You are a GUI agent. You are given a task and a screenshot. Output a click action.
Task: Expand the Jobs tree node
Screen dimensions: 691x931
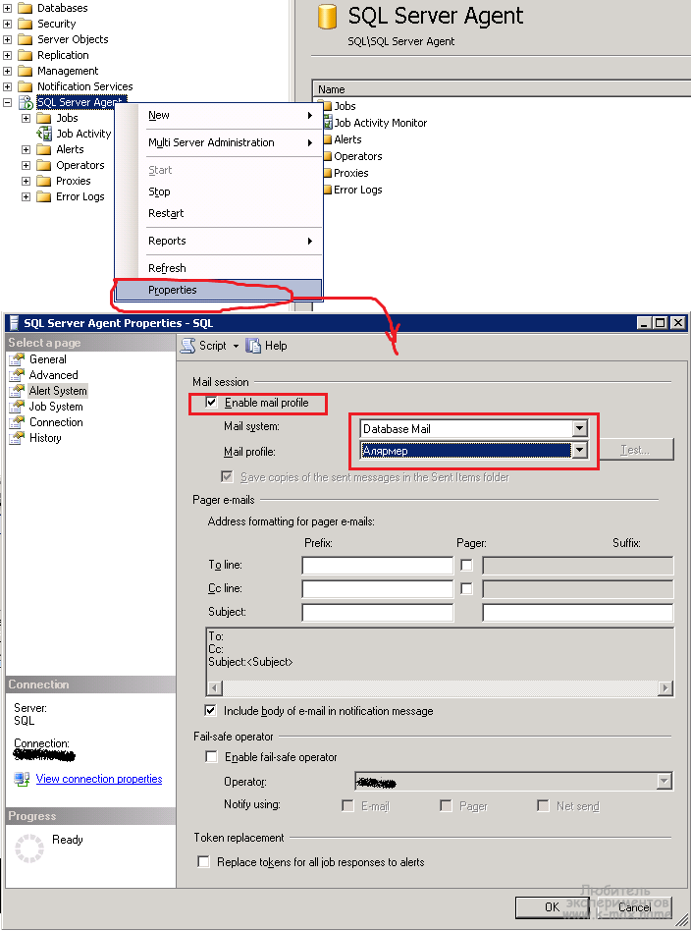coord(27,118)
